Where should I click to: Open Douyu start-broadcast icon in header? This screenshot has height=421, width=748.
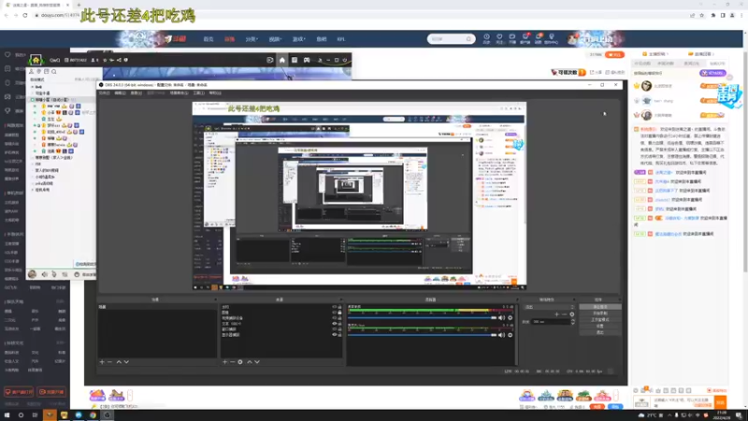(511, 38)
